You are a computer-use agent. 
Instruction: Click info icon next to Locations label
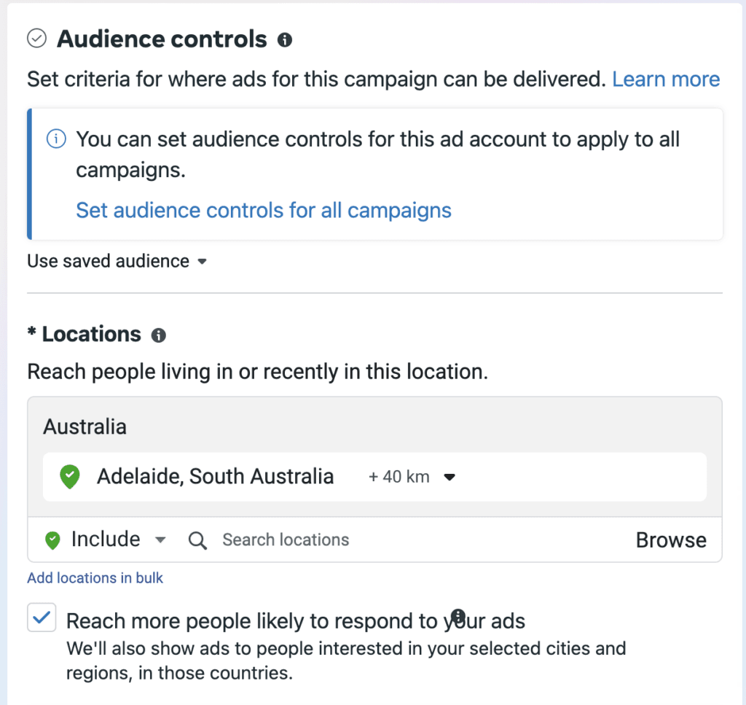(x=158, y=335)
